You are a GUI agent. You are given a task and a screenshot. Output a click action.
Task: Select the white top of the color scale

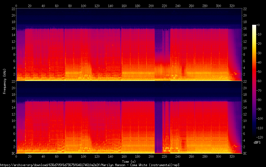(x=254, y=26)
